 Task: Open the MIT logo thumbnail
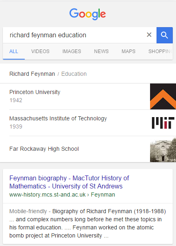point(163,123)
